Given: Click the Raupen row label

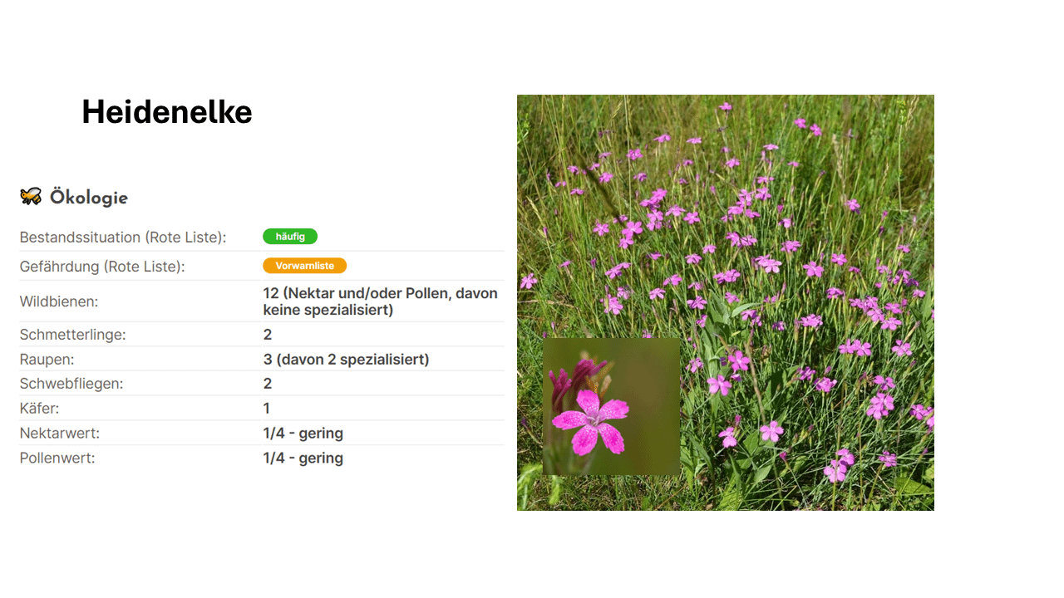Looking at the screenshot, I should click(x=47, y=360).
